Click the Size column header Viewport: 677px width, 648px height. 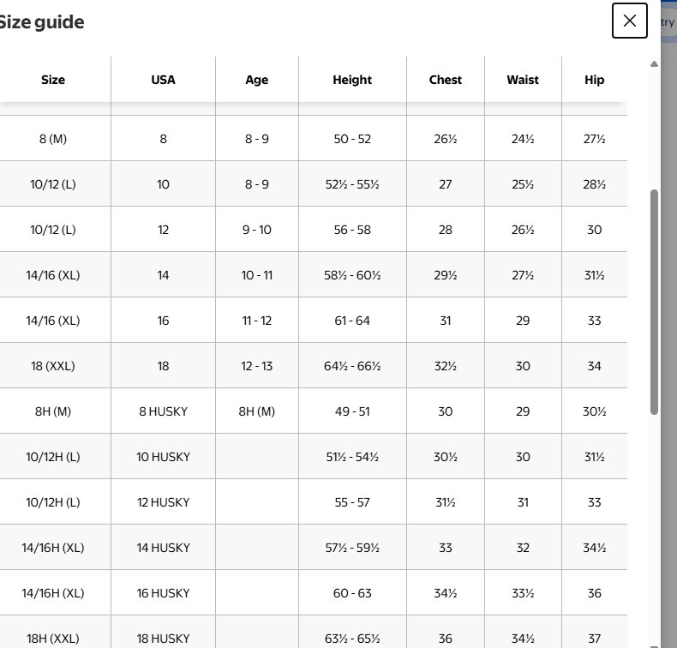click(x=53, y=80)
